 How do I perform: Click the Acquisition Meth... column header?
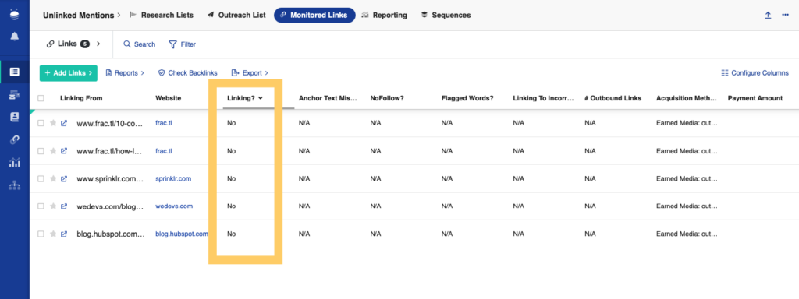(x=687, y=98)
